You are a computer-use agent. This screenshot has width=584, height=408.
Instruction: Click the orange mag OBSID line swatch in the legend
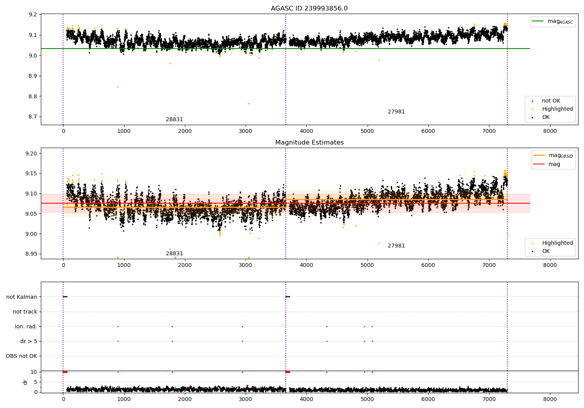click(x=539, y=155)
